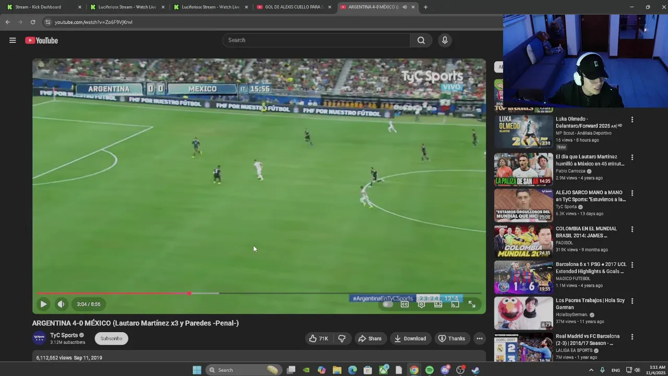Open Spotify from the taskbar

pos(430,370)
